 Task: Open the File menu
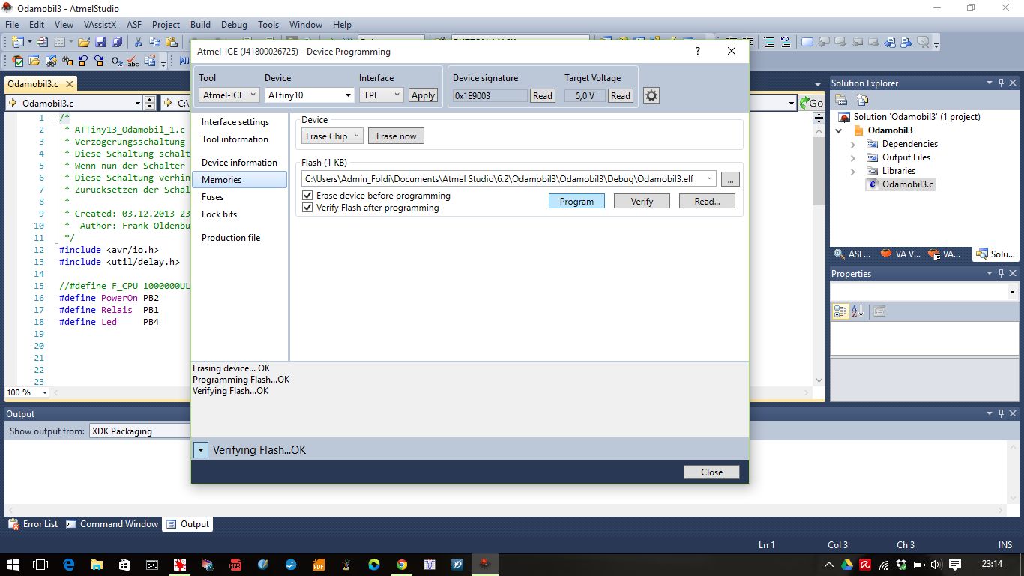[x=12, y=25]
